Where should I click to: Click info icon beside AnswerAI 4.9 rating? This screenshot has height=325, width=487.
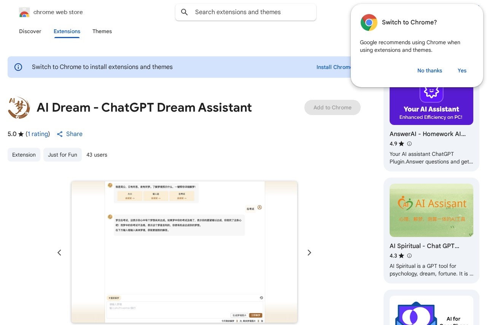click(409, 144)
